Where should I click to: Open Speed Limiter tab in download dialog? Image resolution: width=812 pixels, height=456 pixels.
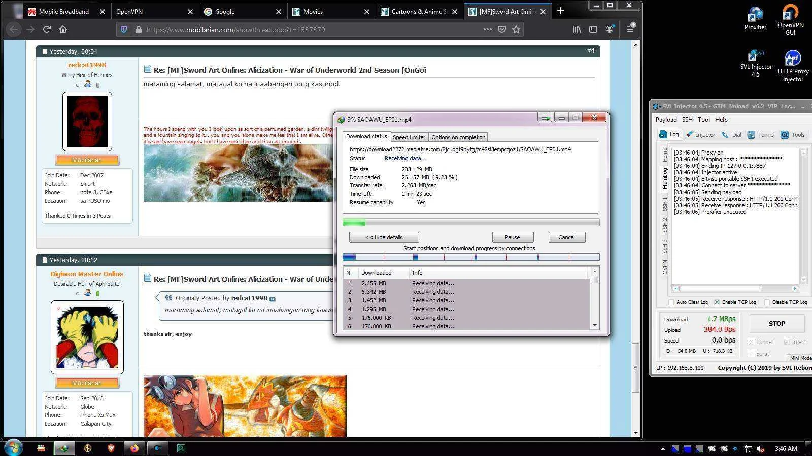pos(409,137)
